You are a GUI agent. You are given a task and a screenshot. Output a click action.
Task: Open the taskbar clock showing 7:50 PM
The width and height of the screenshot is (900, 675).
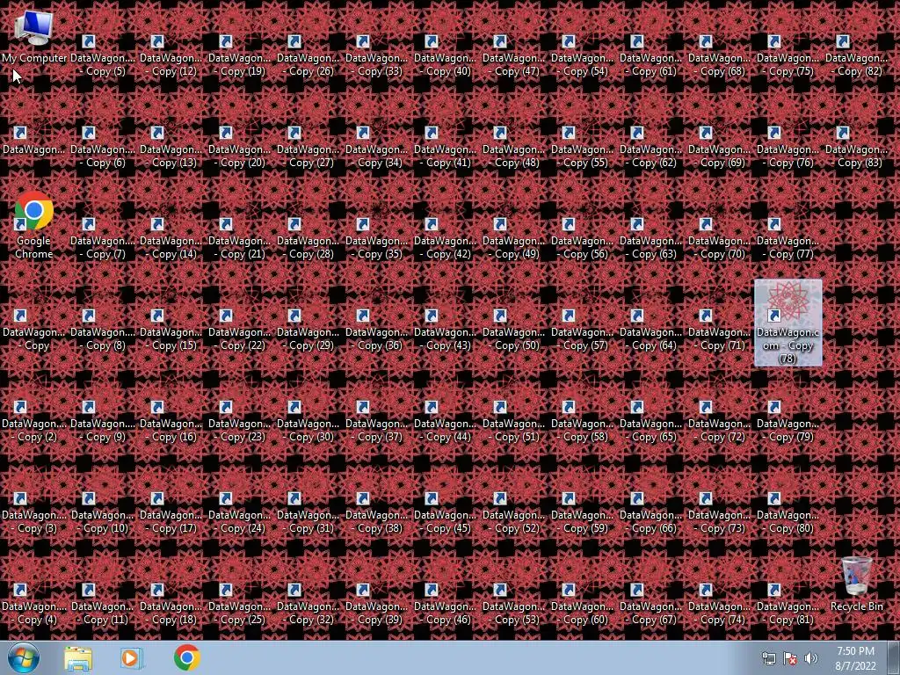pos(855,658)
